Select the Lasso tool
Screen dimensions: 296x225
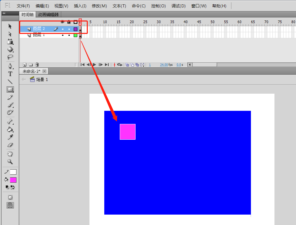(10, 57)
